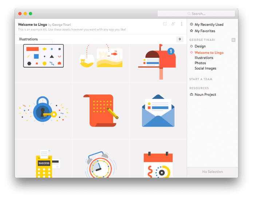Open the three-dot more options menu

(x=182, y=24)
